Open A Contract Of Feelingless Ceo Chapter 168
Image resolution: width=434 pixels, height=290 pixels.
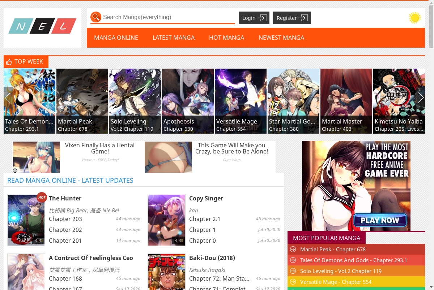tap(65, 278)
